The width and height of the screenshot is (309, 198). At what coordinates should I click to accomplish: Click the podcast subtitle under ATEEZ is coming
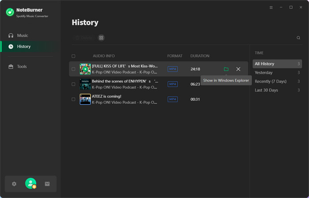[x=124, y=103]
